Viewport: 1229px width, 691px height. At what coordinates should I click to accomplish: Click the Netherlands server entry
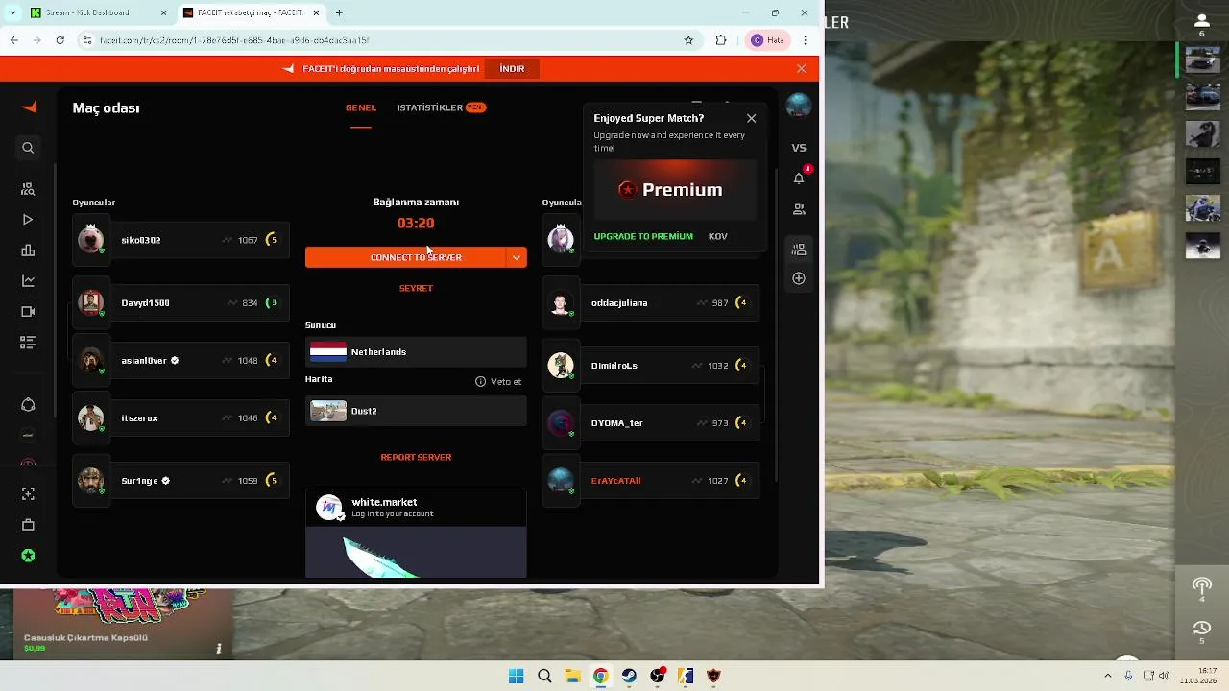tap(416, 352)
